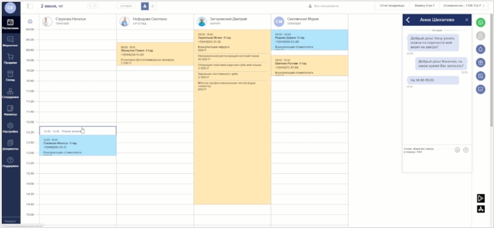Open the Маркетинг section
This screenshot has height=228, width=494.
(10, 41)
